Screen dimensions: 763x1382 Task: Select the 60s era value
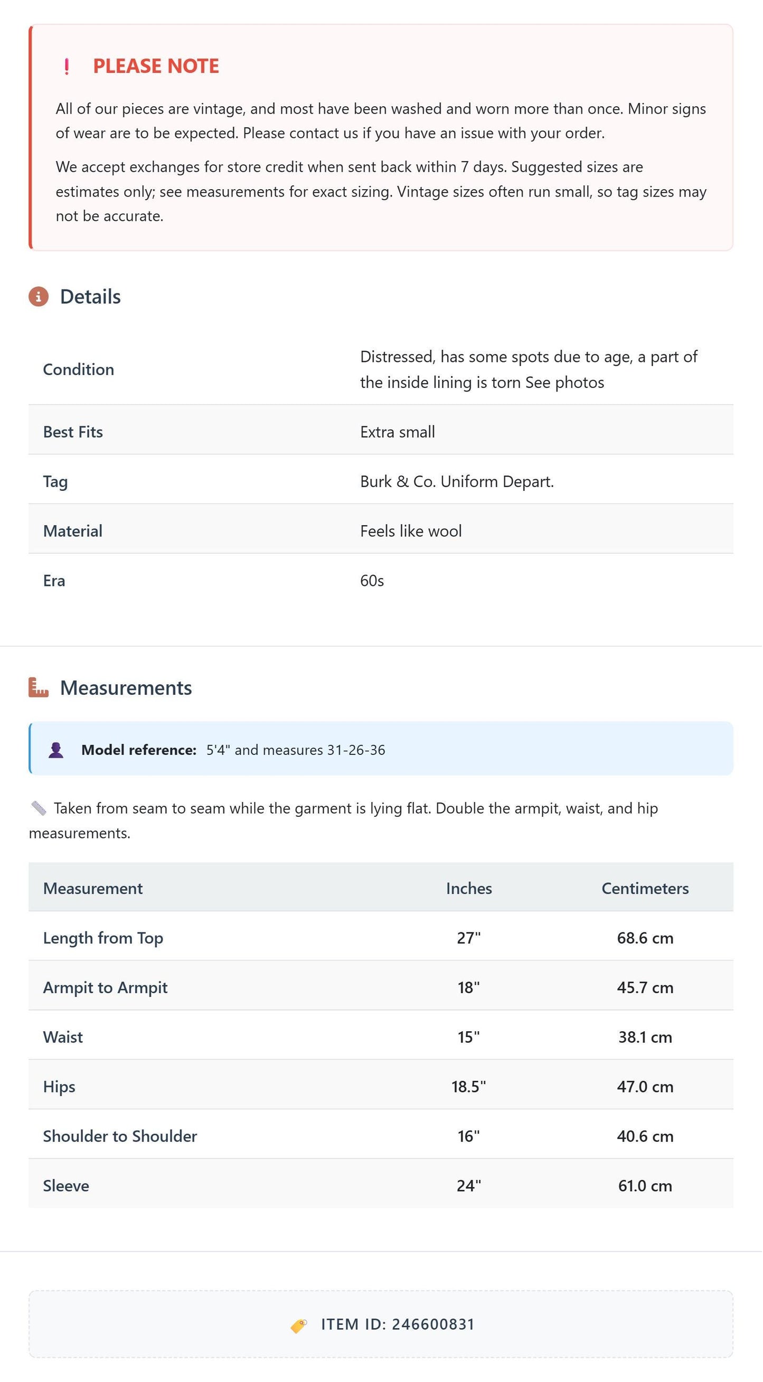(x=372, y=581)
